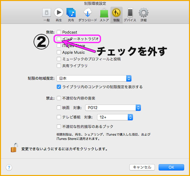Toggle the 共有ライブラリ checkbox
This screenshot has height=176, width=190.
pos(59,66)
